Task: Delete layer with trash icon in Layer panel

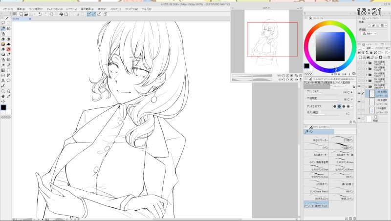Action: tap(389, 57)
